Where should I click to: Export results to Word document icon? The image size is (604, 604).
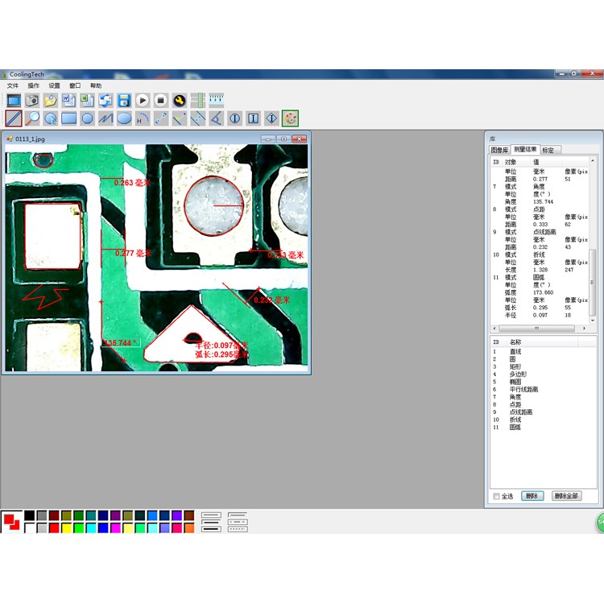point(69,101)
